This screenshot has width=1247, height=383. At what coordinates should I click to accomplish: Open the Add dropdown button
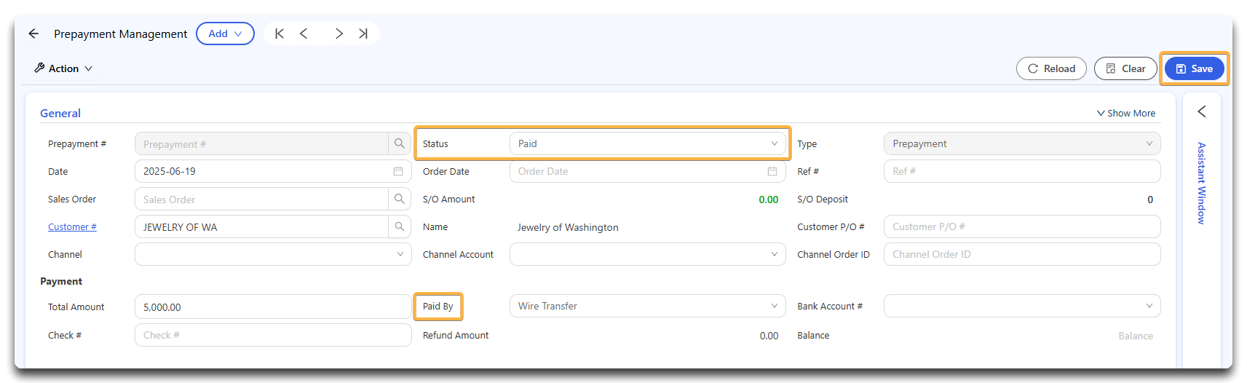pyautogui.click(x=225, y=33)
